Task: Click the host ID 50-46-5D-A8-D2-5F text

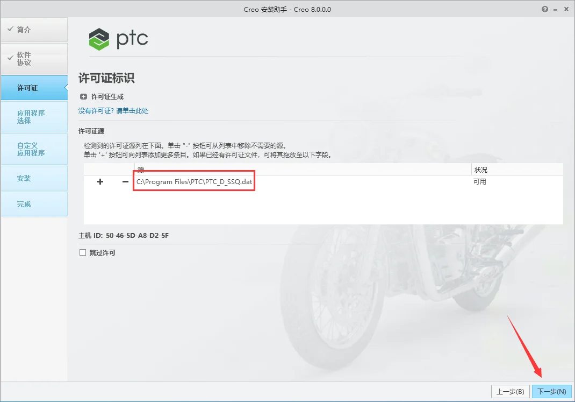Action: click(x=137, y=236)
